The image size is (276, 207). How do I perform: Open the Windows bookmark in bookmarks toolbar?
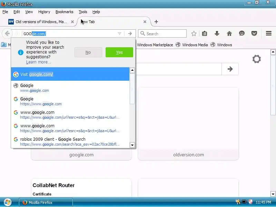[x=221, y=45]
